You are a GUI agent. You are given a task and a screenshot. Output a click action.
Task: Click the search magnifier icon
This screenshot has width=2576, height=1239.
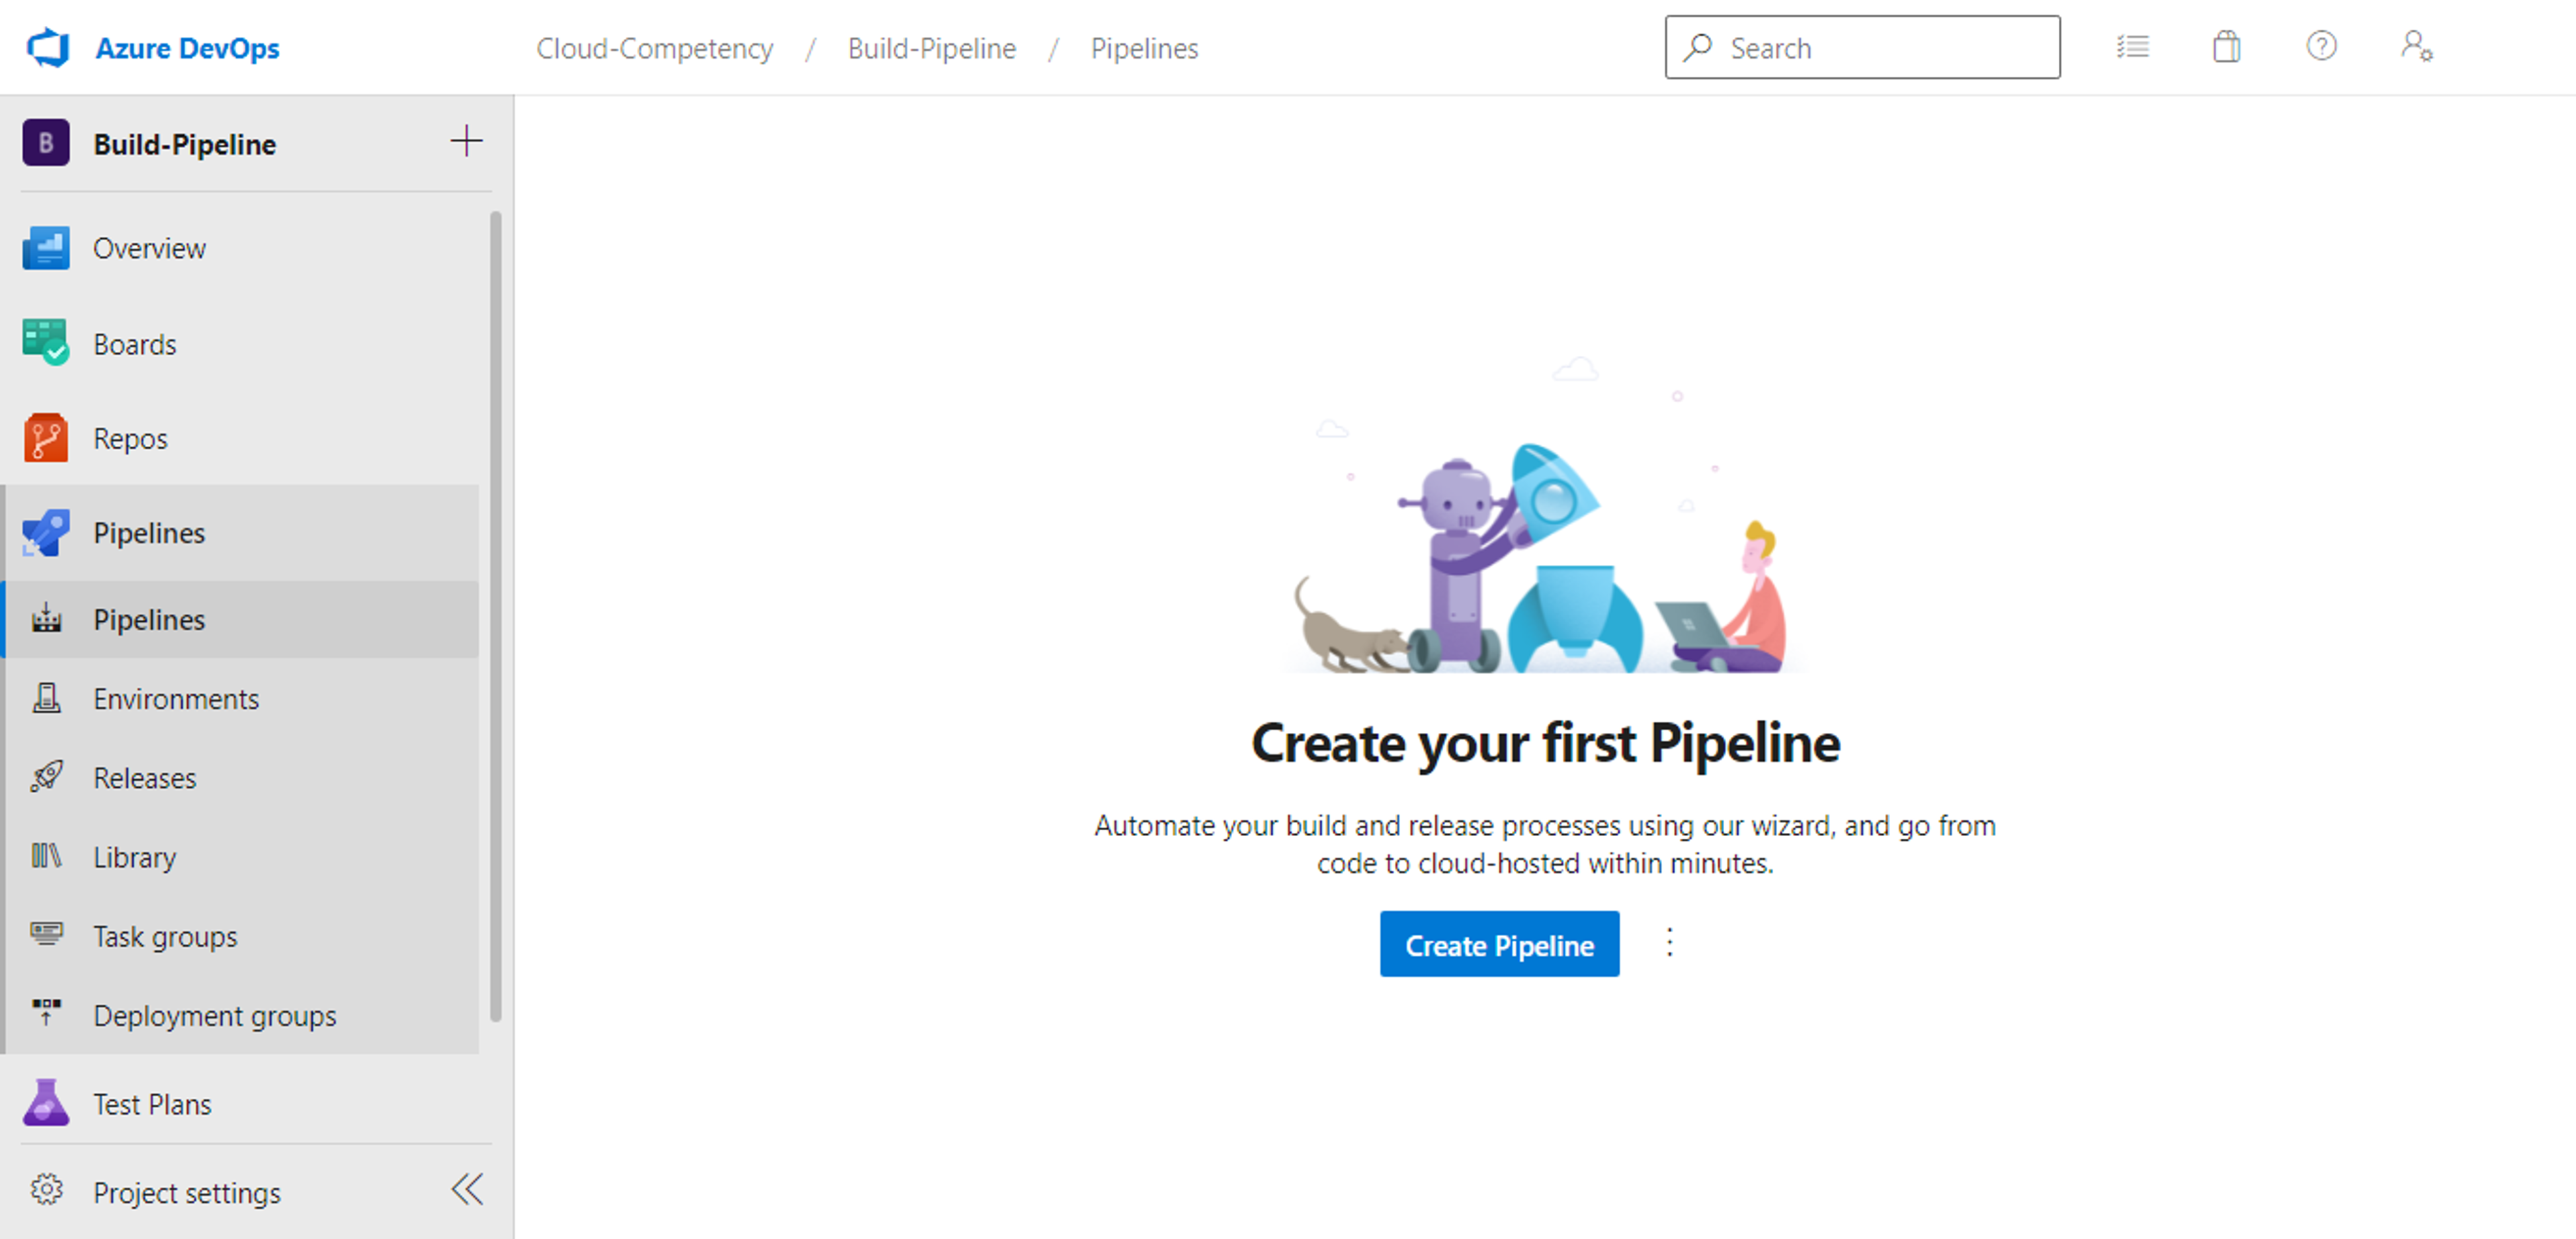click(1697, 47)
